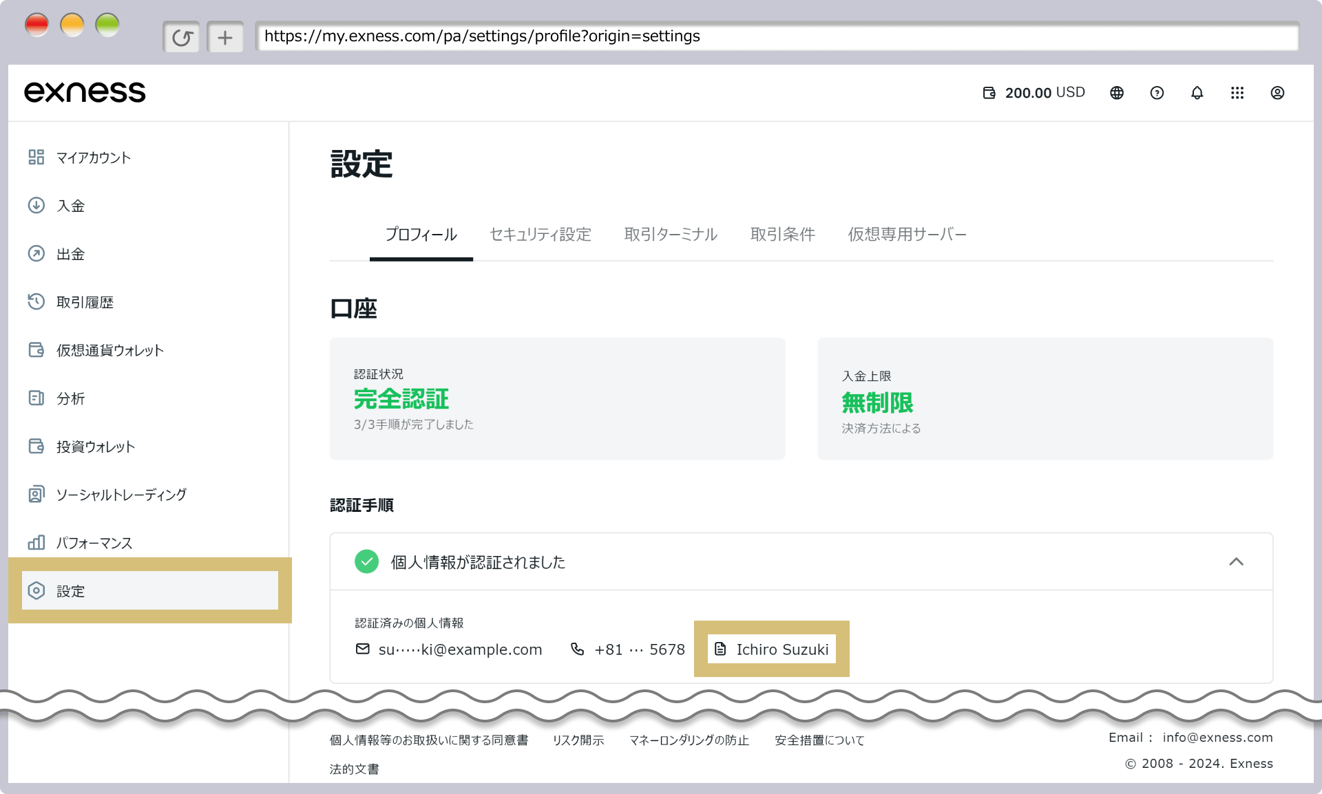Open the apps grid icon
This screenshot has width=1322, height=794.
coord(1237,93)
